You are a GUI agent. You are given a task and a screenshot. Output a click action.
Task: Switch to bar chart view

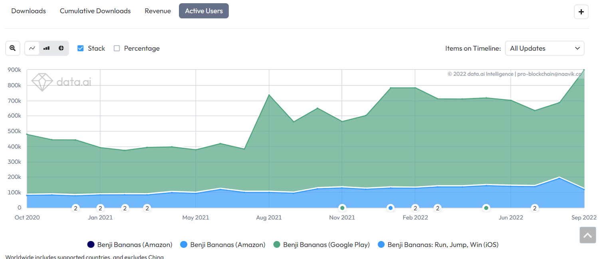tap(47, 48)
